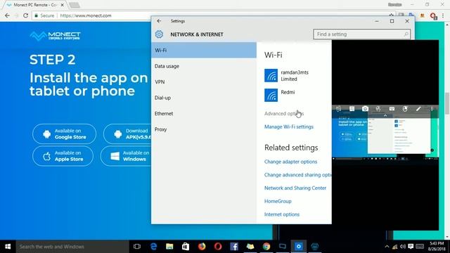Screen dimensions: 450x253
Task: Open the Chrome three-dot menu
Action: [443, 15]
